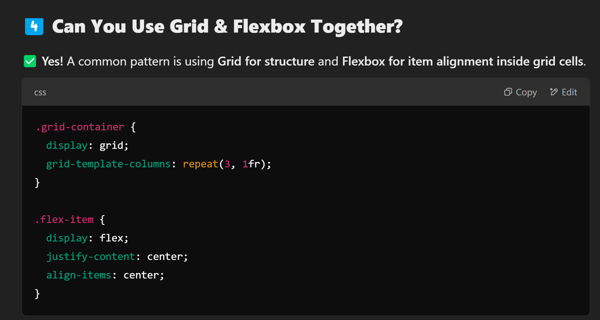Click the .flex-item selector text
The height and width of the screenshot is (320, 600).
(x=64, y=220)
